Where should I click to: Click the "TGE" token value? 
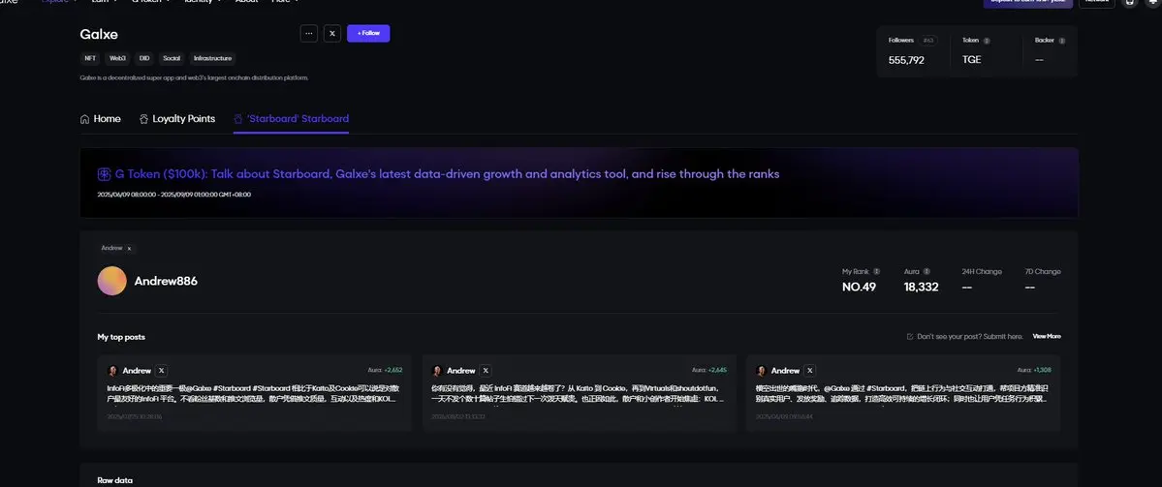click(x=971, y=60)
